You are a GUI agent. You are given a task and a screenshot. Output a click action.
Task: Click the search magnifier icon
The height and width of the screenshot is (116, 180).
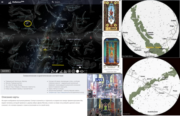[53, 2]
